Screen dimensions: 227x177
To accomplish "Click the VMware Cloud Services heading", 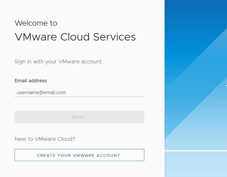I will point(75,37).
